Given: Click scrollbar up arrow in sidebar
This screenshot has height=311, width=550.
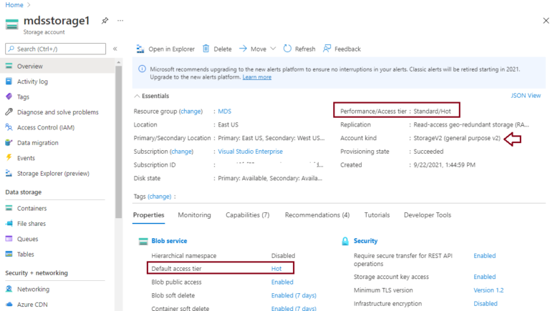Looking at the screenshot, I should (x=119, y=62).
